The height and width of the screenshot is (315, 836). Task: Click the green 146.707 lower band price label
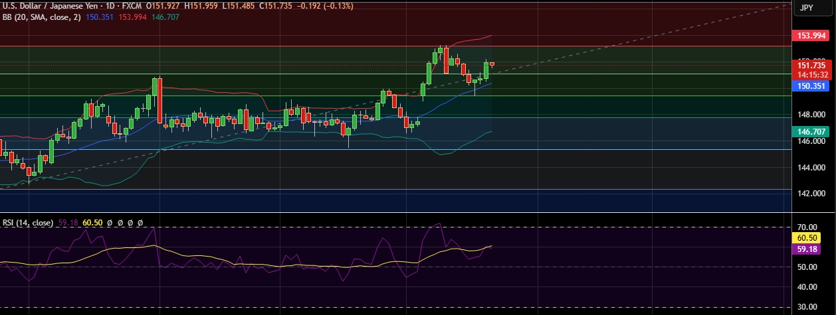click(x=809, y=132)
